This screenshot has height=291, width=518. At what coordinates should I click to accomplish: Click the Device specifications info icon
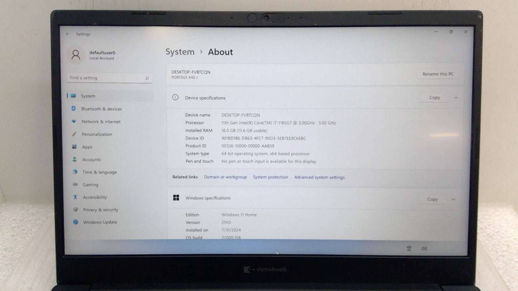pyautogui.click(x=175, y=97)
